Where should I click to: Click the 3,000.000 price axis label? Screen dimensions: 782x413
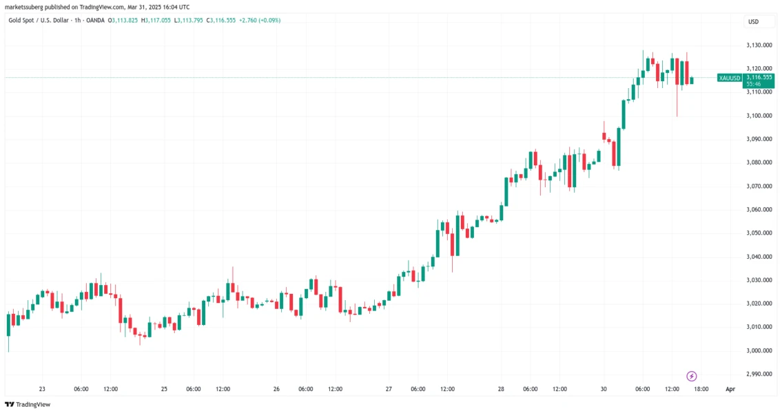tap(758, 350)
